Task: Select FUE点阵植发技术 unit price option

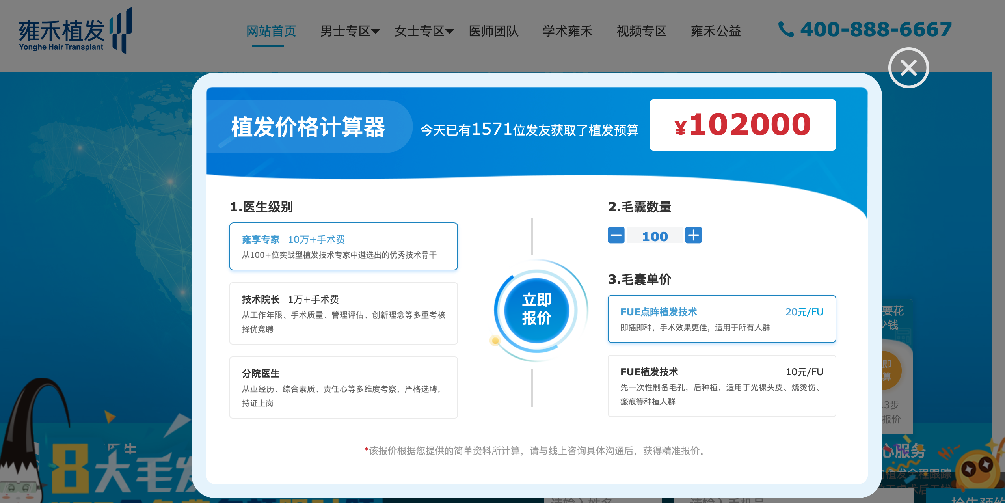Action: click(722, 319)
